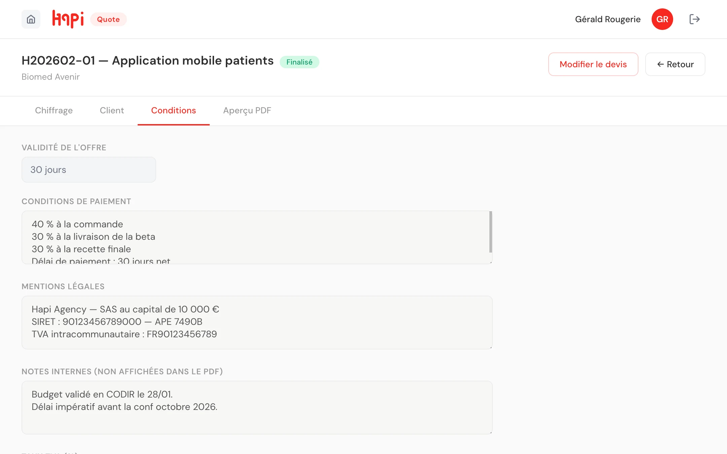Image resolution: width=727 pixels, height=454 pixels.
Task: Click the Gérald Rougerie user name
Action: pyautogui.click(x=608, y=19)
